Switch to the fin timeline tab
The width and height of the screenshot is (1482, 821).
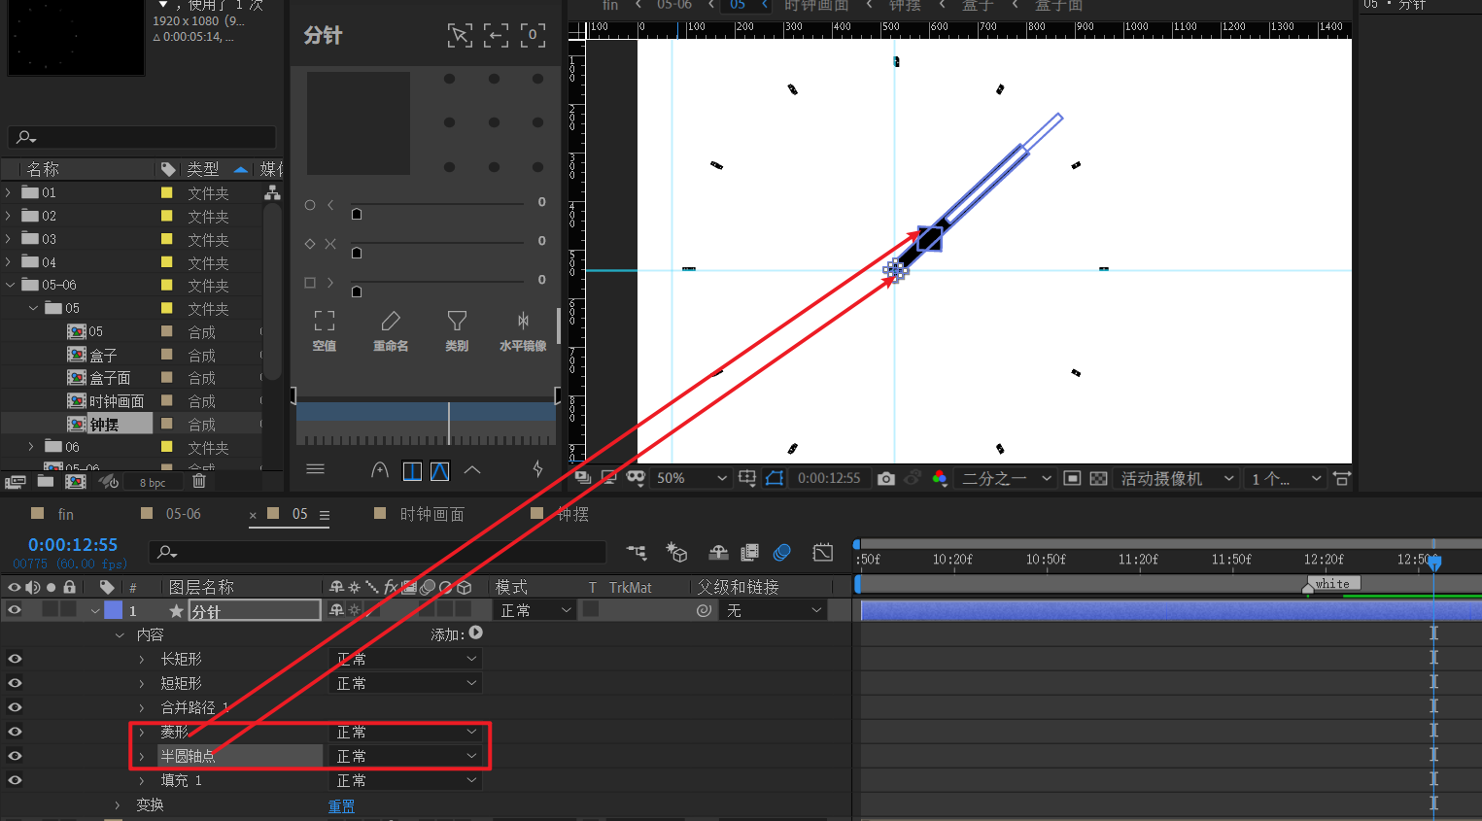65,514
